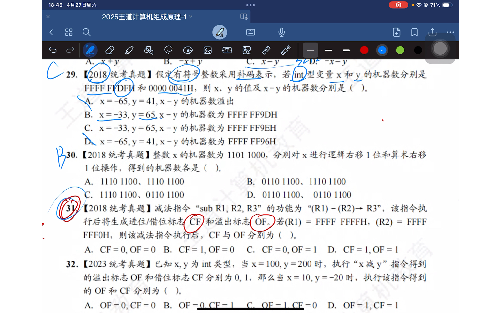Open the image zoom scan tool

click(x=247, y=50)
